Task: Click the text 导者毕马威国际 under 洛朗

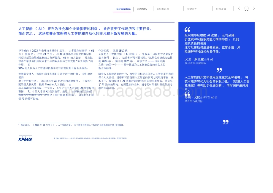Action: (x=193, y=101)
